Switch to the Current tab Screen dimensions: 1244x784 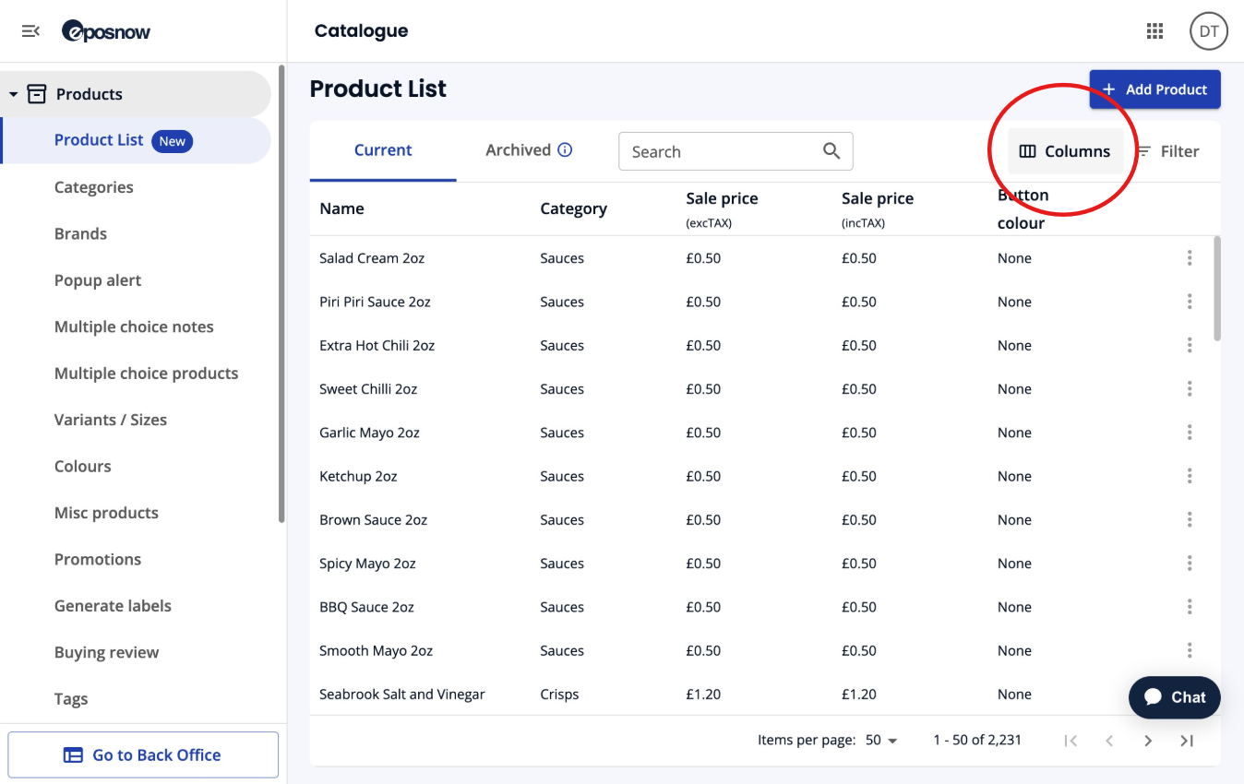pyautogui.click(x=383, y=150)
